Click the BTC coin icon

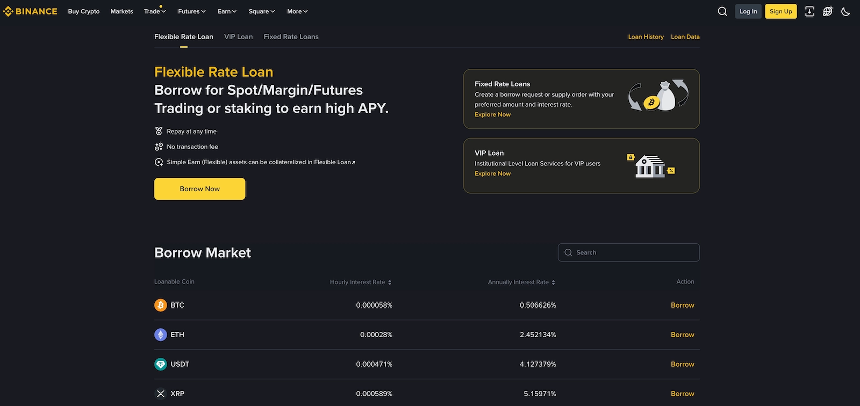(x=161, y=305)
